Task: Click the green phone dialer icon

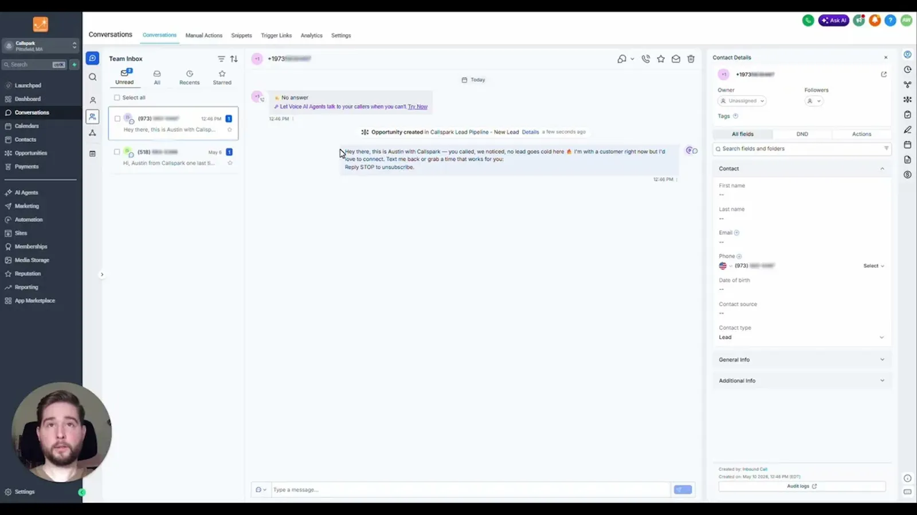Action: point(808,20)
